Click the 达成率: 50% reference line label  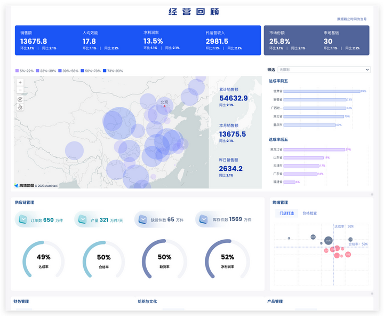tap(344, 226)
